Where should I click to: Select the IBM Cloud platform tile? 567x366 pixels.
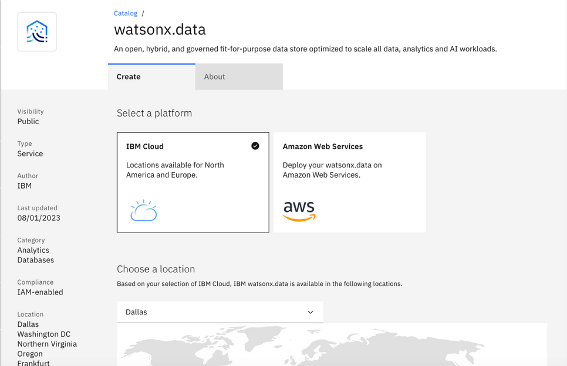(x=193, y=182)
